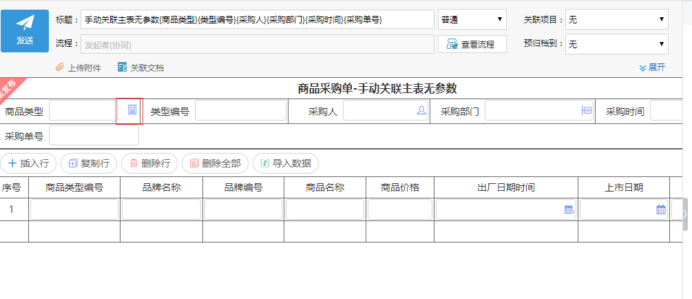
Task: Open the 关联项目 dropdown
Action: (x=616, y=19)
